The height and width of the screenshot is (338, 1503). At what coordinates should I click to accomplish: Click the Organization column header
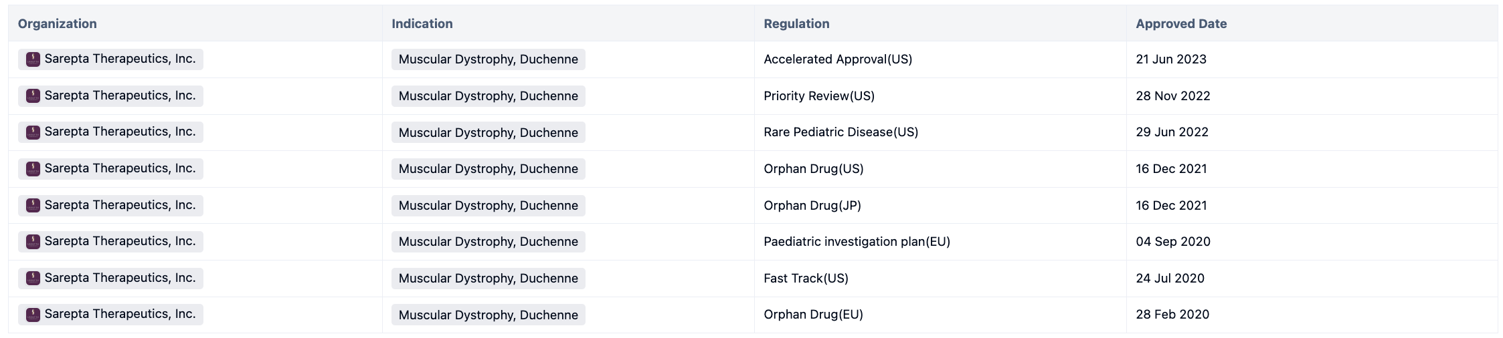tap(57, 24)
